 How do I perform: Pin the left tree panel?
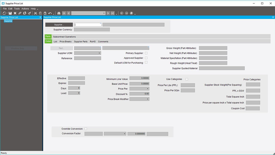pyautogui.click(x=40, y=17)
